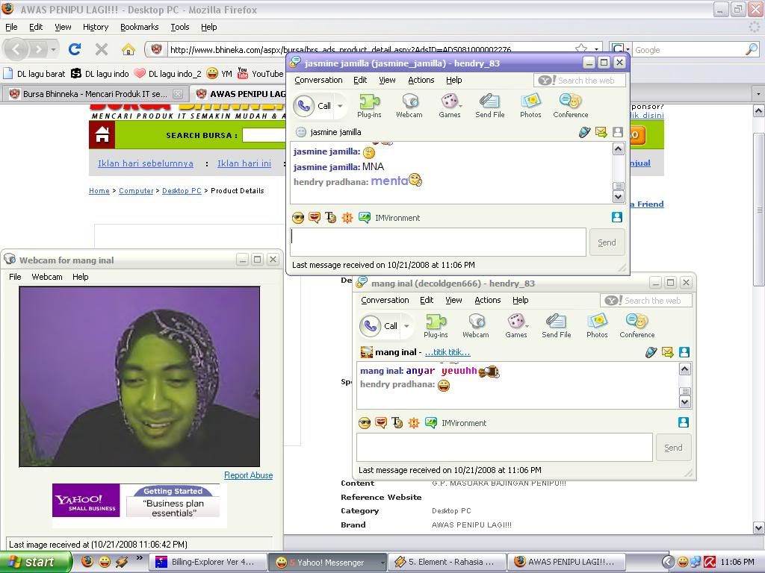The height and width of the screenshot is (573, 765).
Task: Open Photos in mang inal chat window
Action: [597, 326]
